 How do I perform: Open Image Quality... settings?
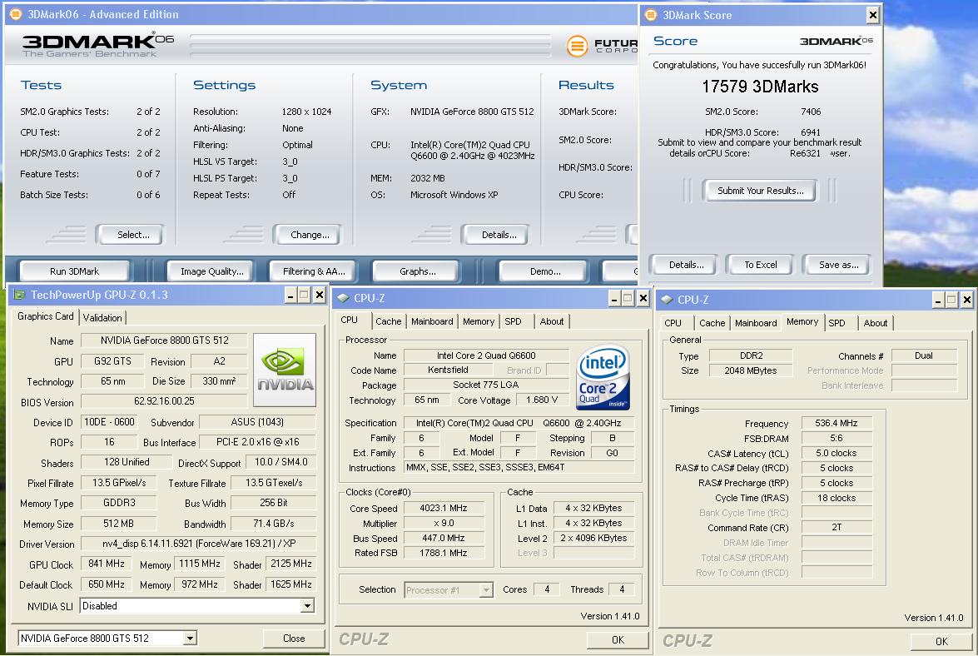211,271
